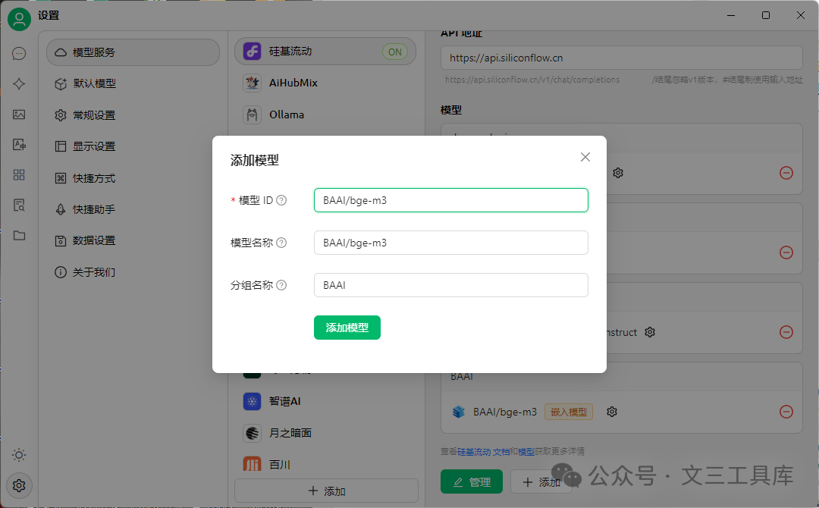Select 常规设置 settings menu

133,114
